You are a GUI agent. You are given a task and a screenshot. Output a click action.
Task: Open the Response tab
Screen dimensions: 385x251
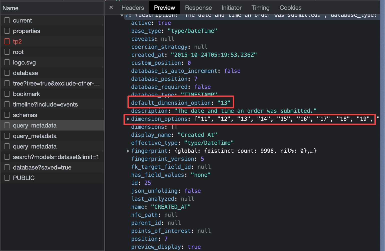[198, 7]
